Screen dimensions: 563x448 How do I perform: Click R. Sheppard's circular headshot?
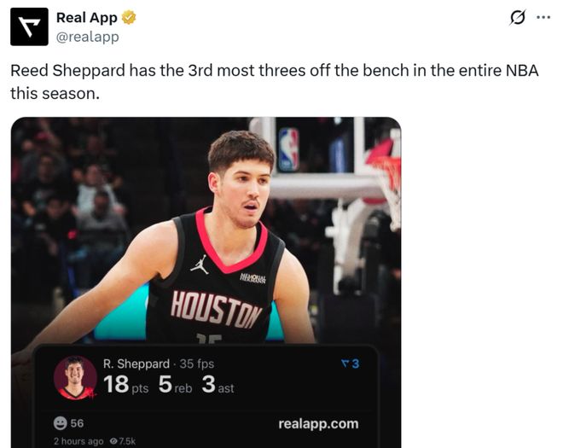[x=75, y=377]
